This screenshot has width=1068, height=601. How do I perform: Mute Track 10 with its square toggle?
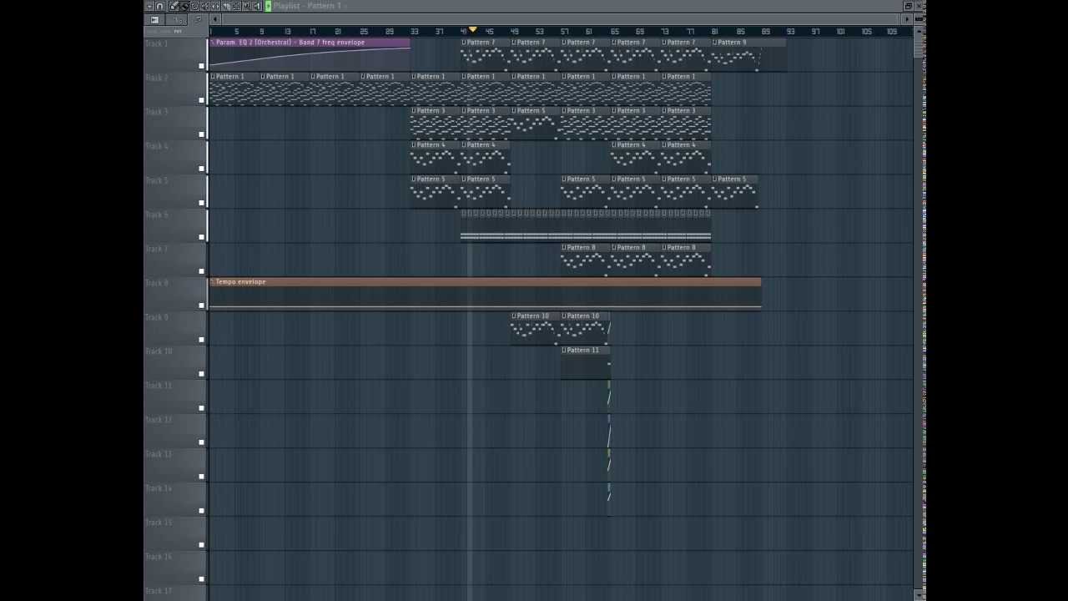201,374
